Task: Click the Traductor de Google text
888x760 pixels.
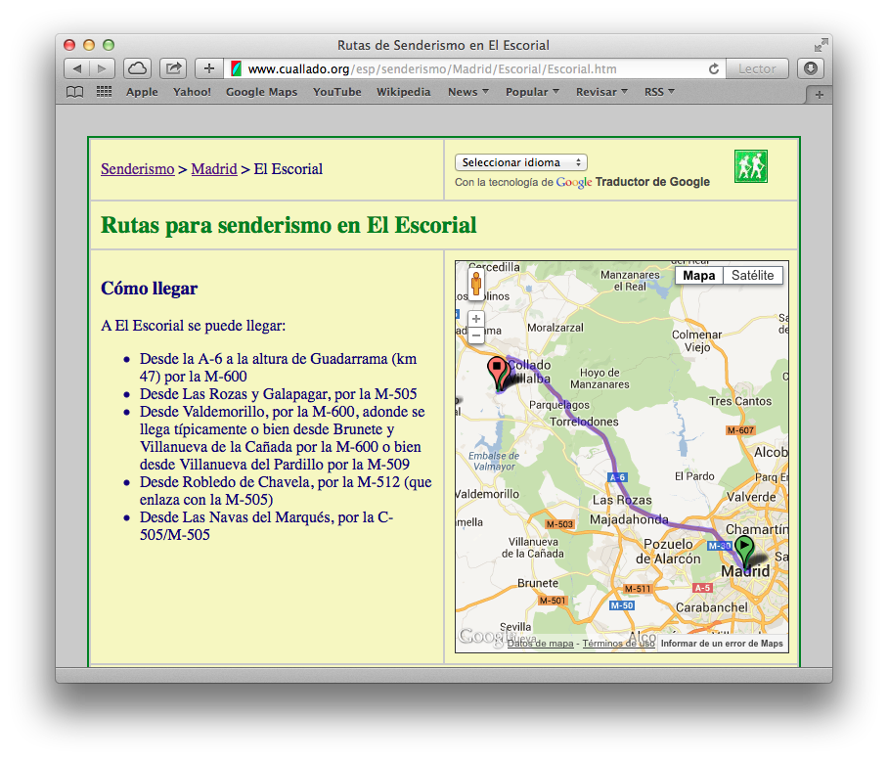Action: (652, 182)
